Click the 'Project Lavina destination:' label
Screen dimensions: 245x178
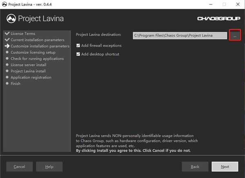pyautogui.click(x=98, y=35)
